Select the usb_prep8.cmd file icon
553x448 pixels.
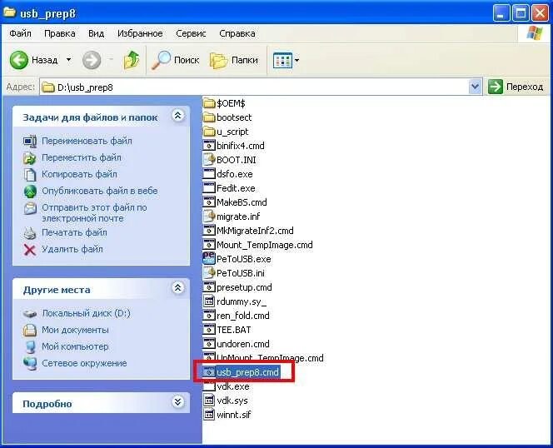click(x=209, y=371)
